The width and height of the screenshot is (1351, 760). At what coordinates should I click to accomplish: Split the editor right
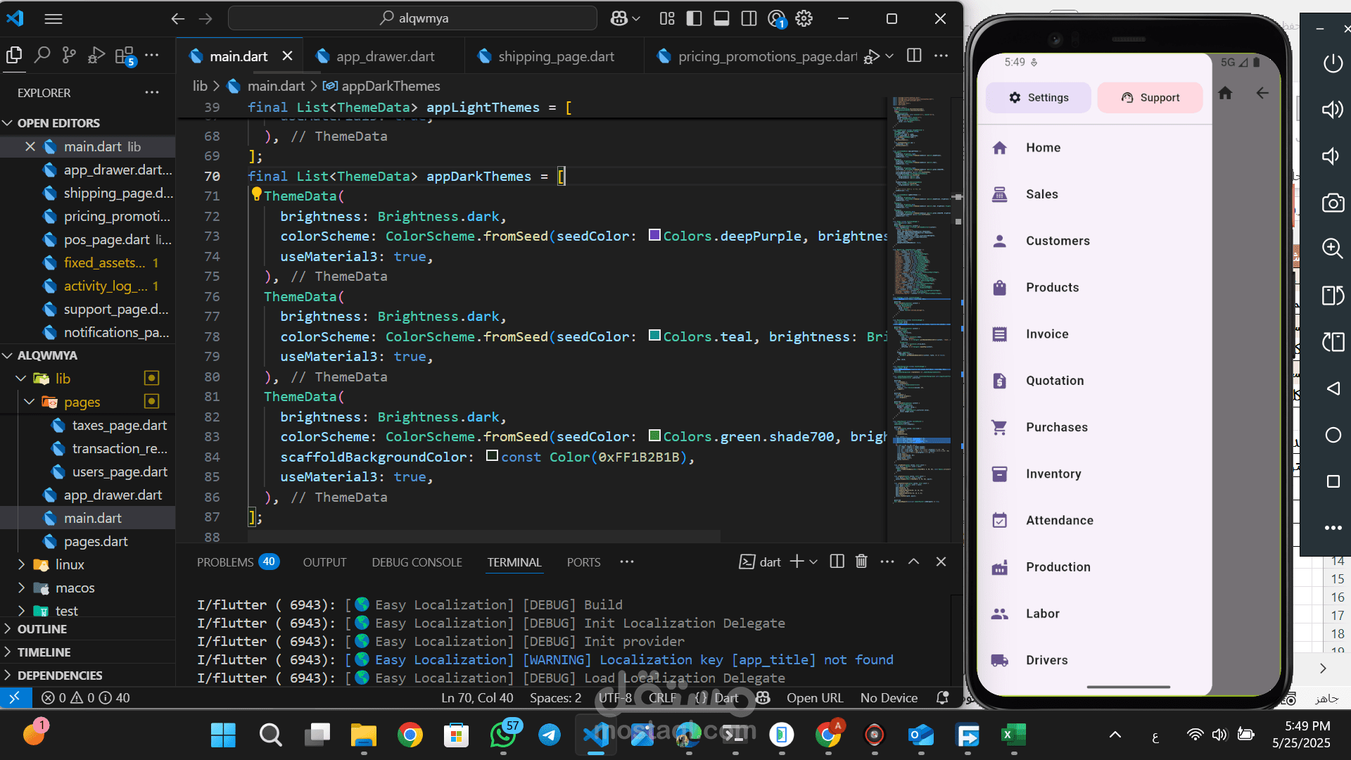click(914, 56)
